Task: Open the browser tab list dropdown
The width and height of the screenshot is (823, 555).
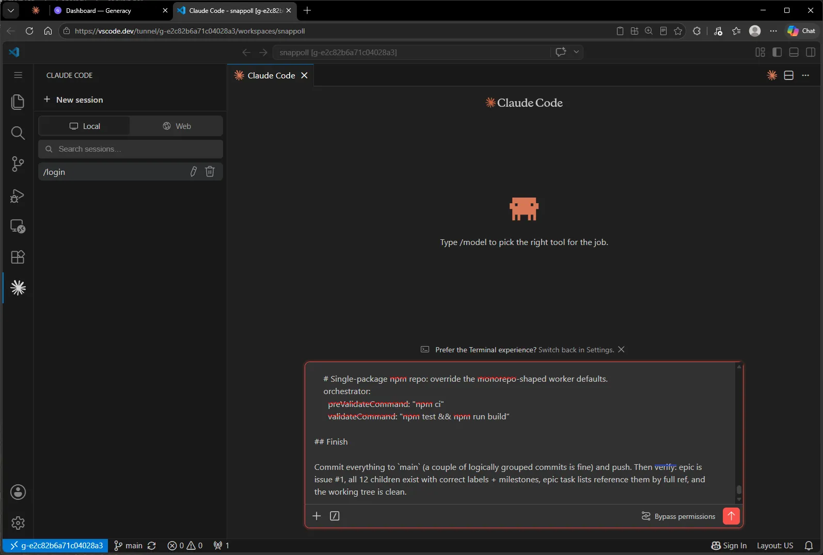Action: point(11,10)
